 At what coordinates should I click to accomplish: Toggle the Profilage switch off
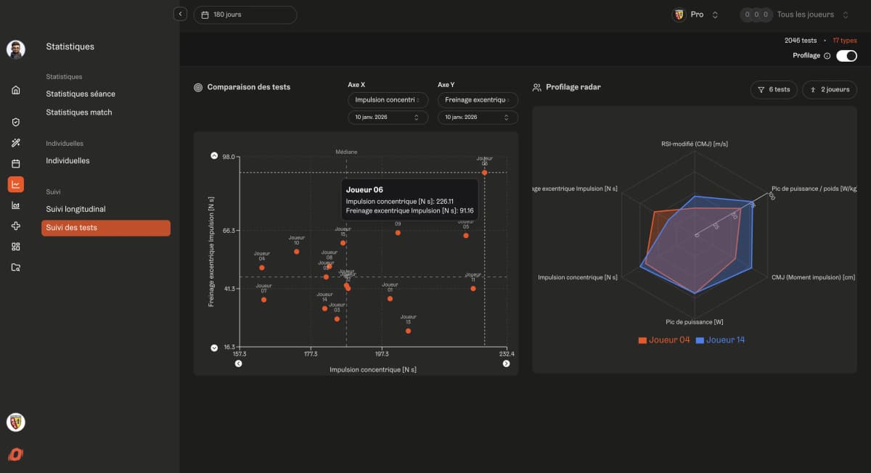point(846,56)
